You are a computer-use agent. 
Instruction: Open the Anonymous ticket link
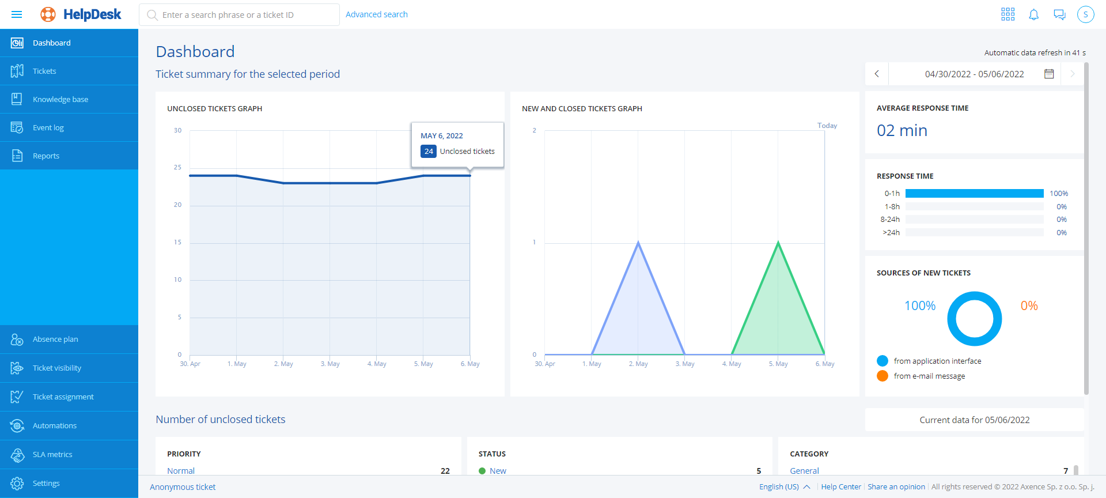pyautogui.click(x=183, y=486)
